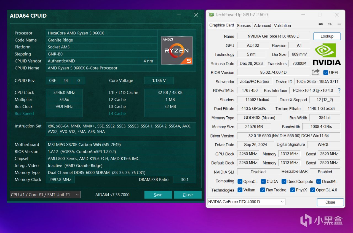Click the Memory Clock value 2997.8 MHz
The height and width of the screenshot is (233, 353).
click(60, 180)
